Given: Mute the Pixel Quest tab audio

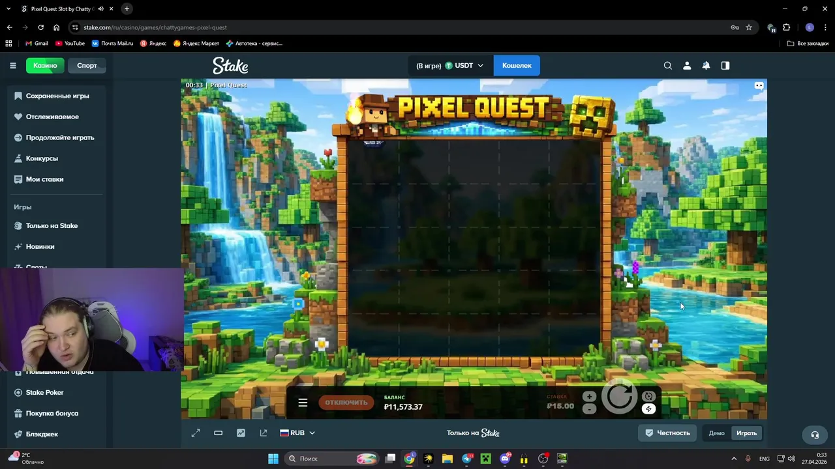Looking at the screenshot, I should (100, 9).
